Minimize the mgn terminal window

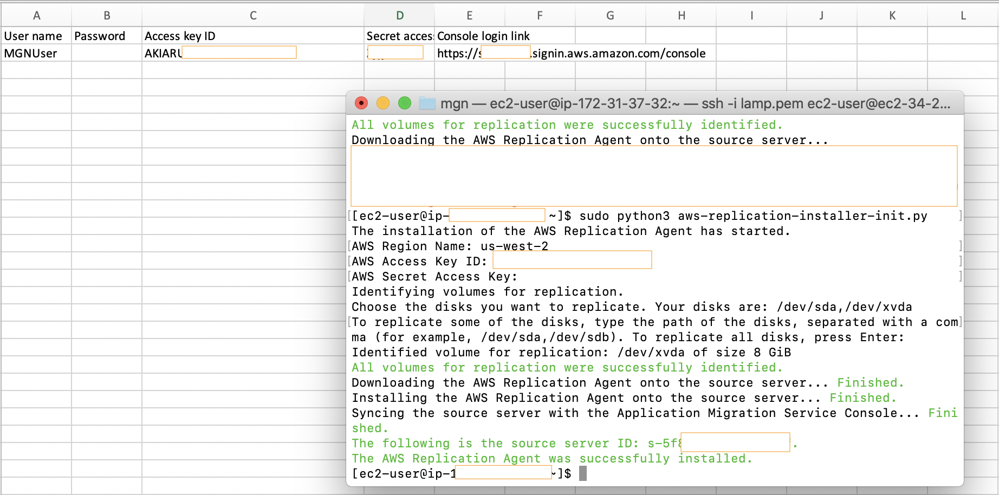click(x=383, y=103)
